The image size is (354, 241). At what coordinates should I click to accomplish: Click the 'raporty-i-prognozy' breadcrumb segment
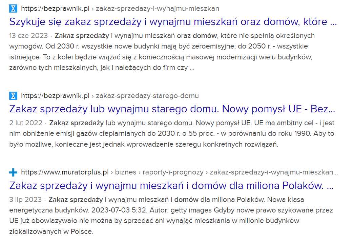173,172
